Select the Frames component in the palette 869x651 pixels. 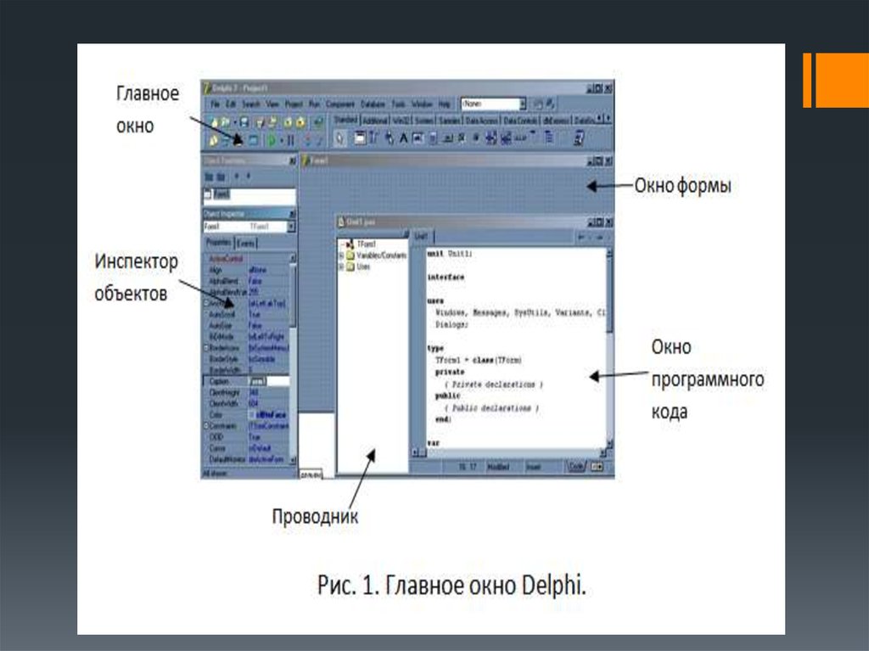(x=360, y=138)
